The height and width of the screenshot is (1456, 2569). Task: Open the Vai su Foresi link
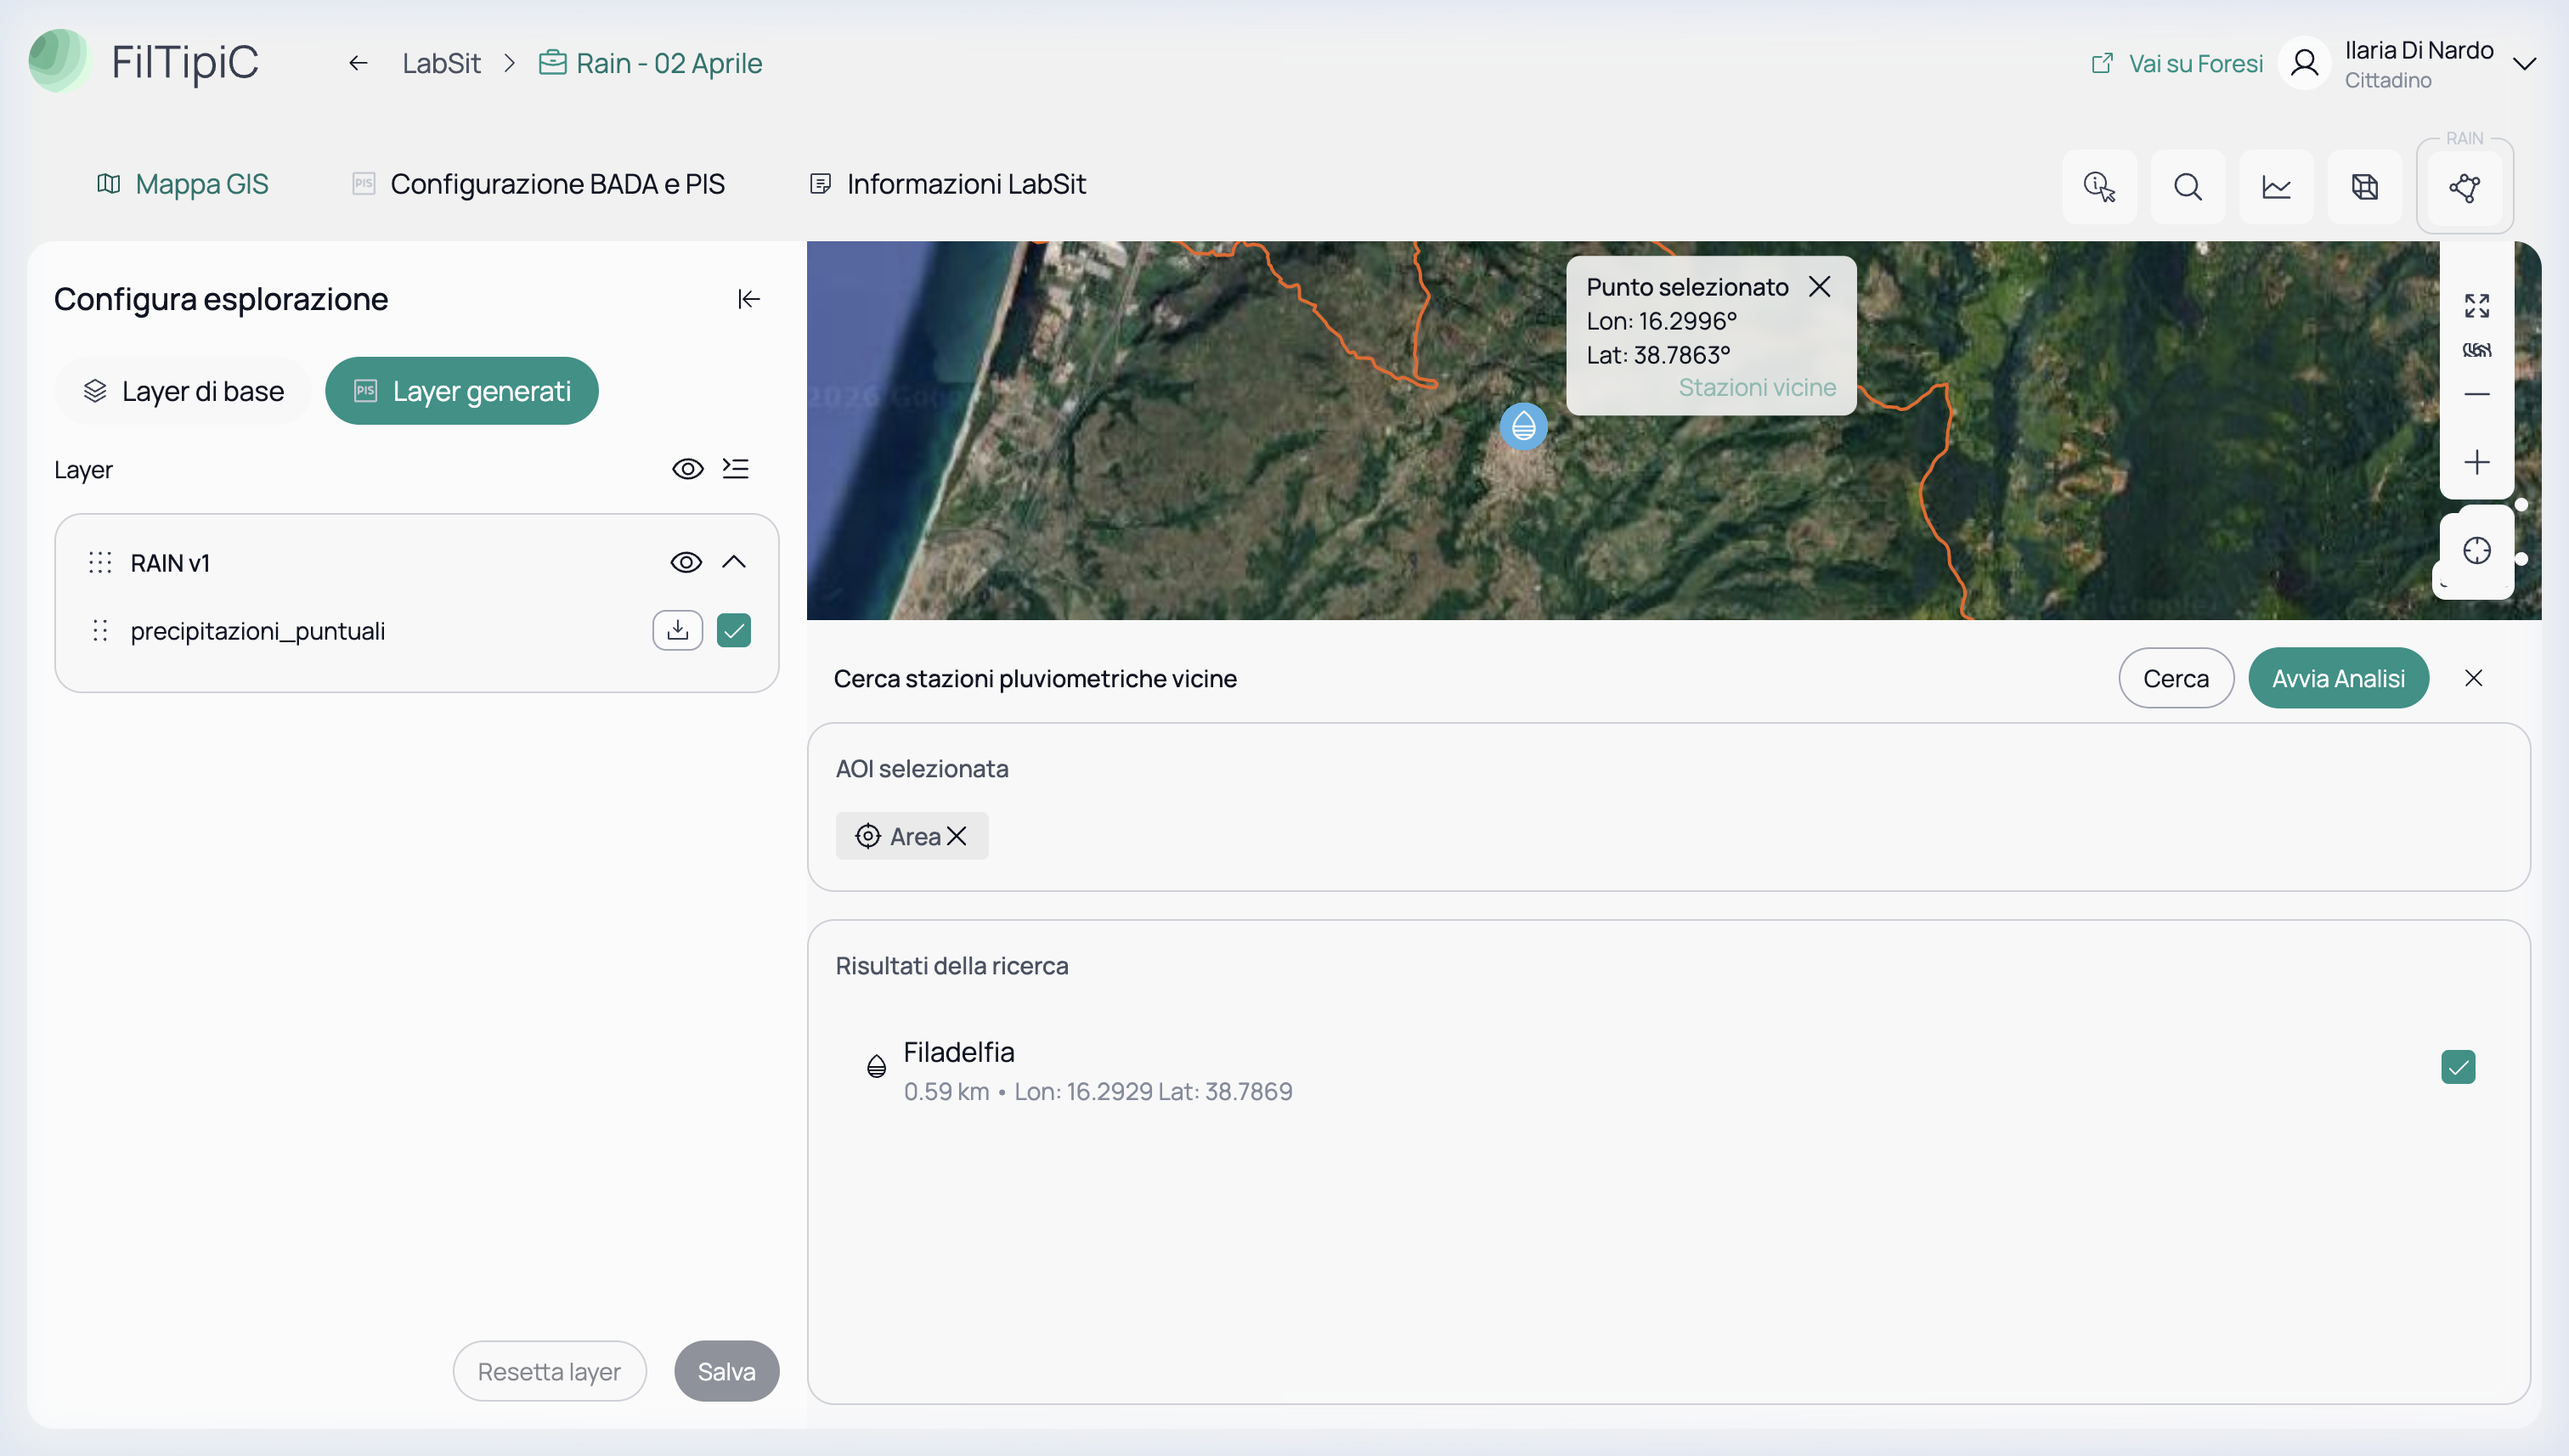2177,63
